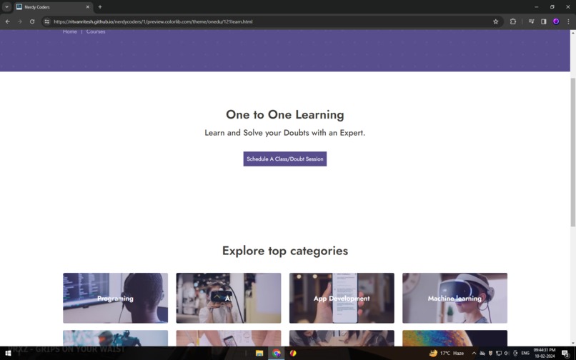576x360 pixels.
Task: Switch the ENG input language
Action: tap(525, 354)
